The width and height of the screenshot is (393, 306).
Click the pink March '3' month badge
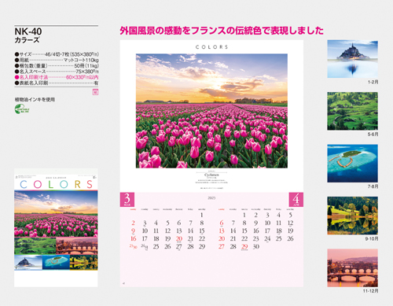pos(127,200)
